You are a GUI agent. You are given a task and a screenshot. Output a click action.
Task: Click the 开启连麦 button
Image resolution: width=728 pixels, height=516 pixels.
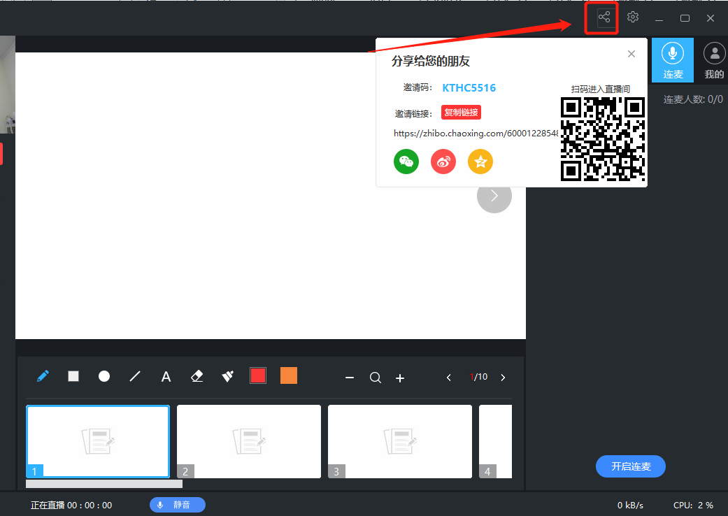tap(631, 466)
